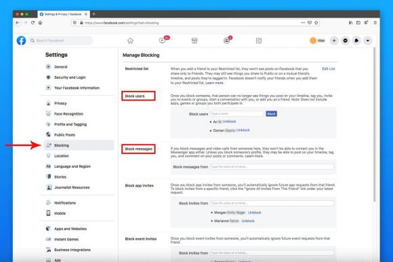Click the browser Back arrow
Screen dimensions: 393x262
(x=18, y=22)
